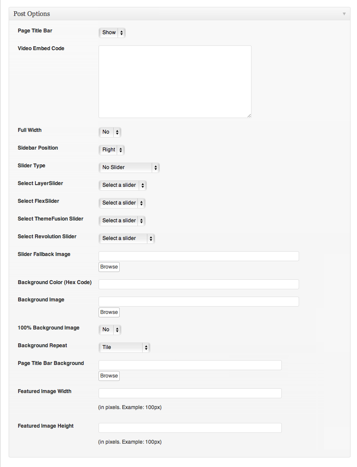
Task: Click the Background Color hex code field
Action: (x=198, y=284)
